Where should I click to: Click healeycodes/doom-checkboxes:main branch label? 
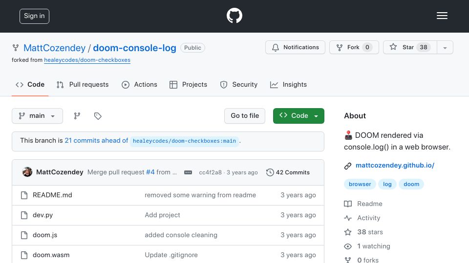click(184, 141)
